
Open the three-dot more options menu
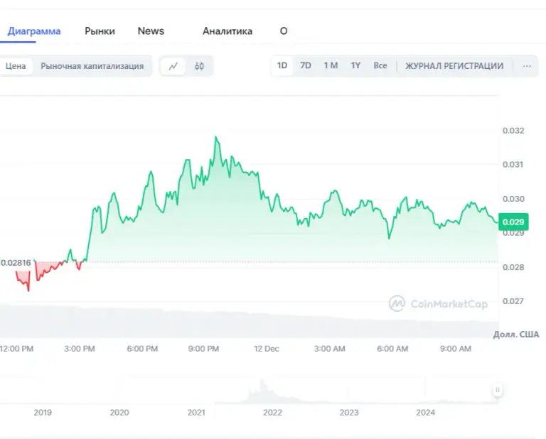527,66
